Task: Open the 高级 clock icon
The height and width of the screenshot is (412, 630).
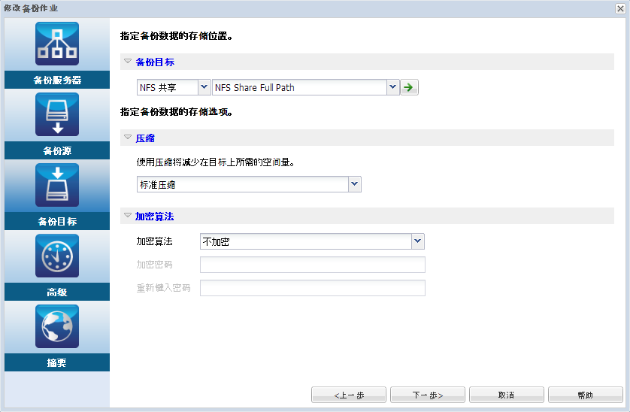Action: tap(57, 256)
